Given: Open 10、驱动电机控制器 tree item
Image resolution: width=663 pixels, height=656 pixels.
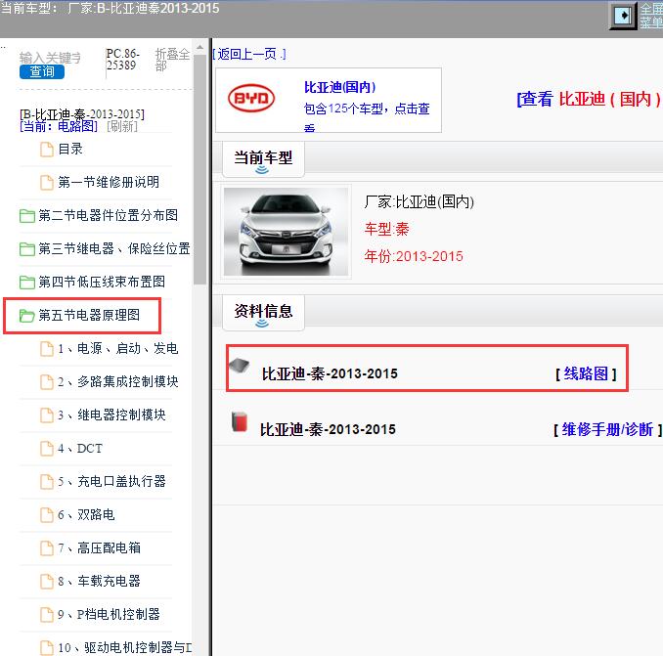Looking at the screenshot, I should (x=125, y=647).
